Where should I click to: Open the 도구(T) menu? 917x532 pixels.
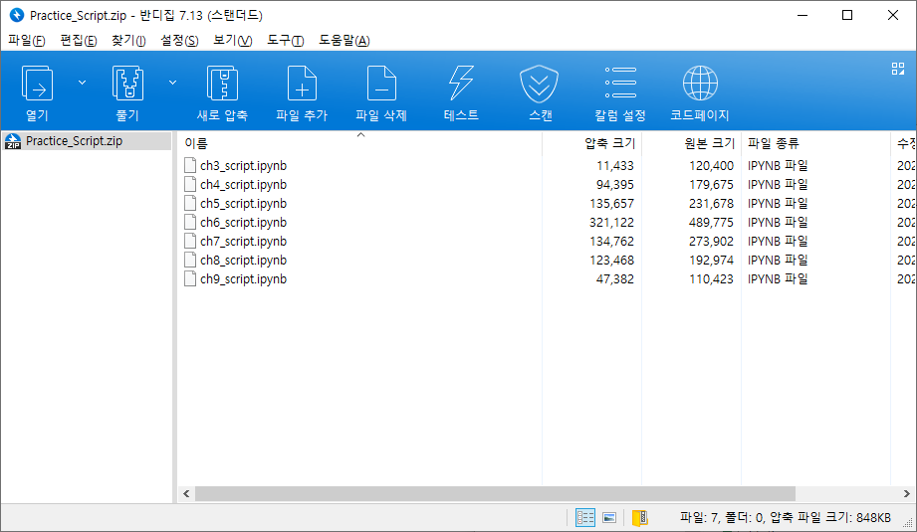tap(286, 41)
